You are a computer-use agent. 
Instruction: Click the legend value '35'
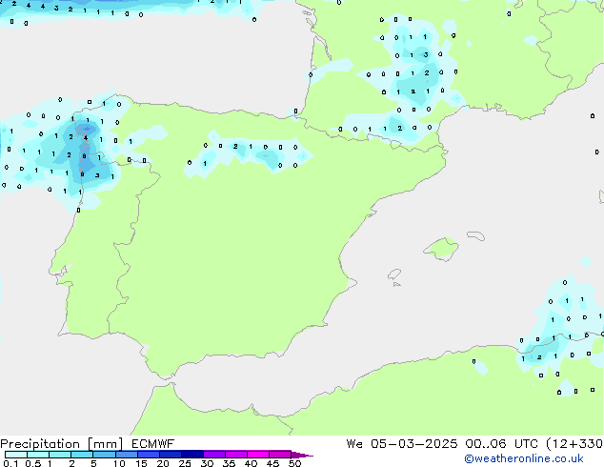point(229,463)
